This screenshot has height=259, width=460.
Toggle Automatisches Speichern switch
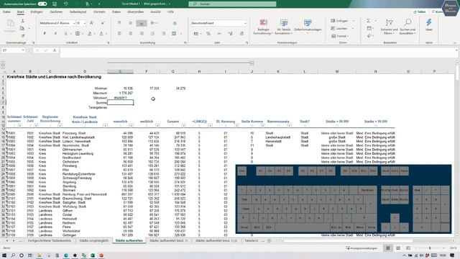pyautogui.click(x=42, y=4)
